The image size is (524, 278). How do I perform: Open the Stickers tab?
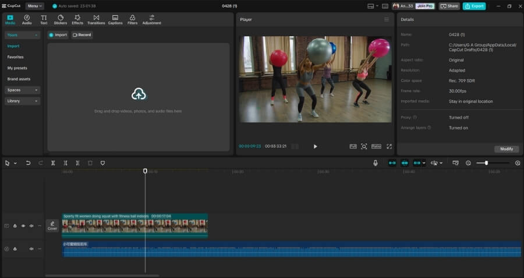pyautogui.click(x=61, y=20)
